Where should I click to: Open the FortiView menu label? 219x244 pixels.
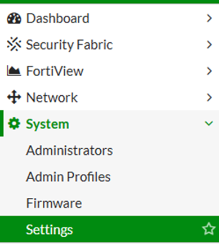[55, 71]
